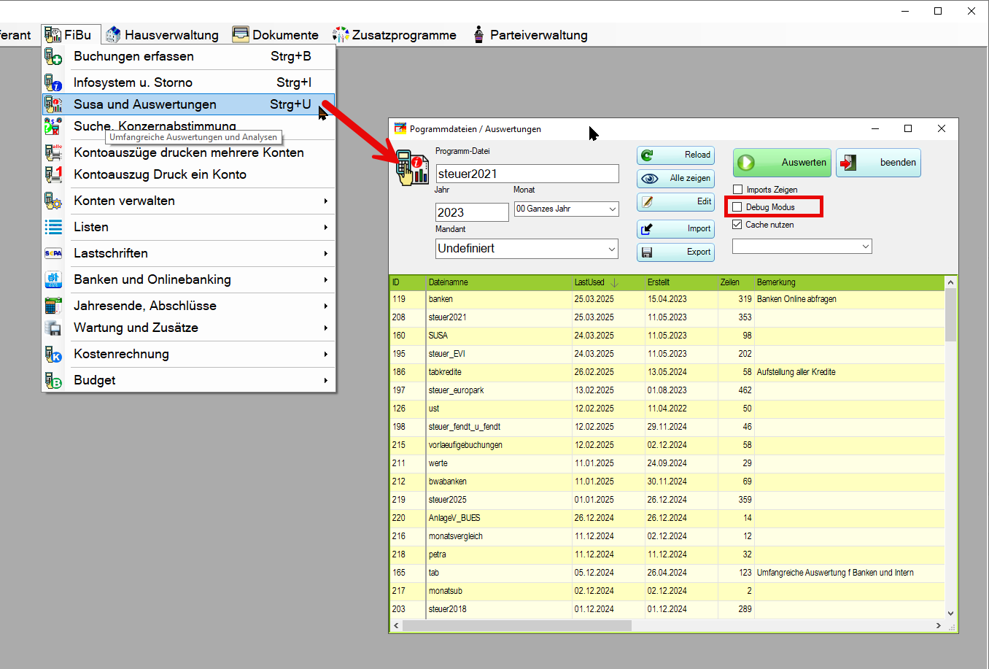
Task: Click the Kontoauszüge drucken mehrere Konten icon
Action: click(x=53, y=152)
